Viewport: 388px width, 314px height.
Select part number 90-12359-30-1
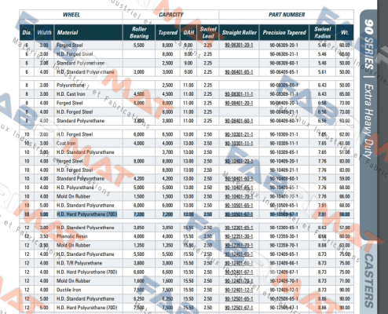click(284, 236)
